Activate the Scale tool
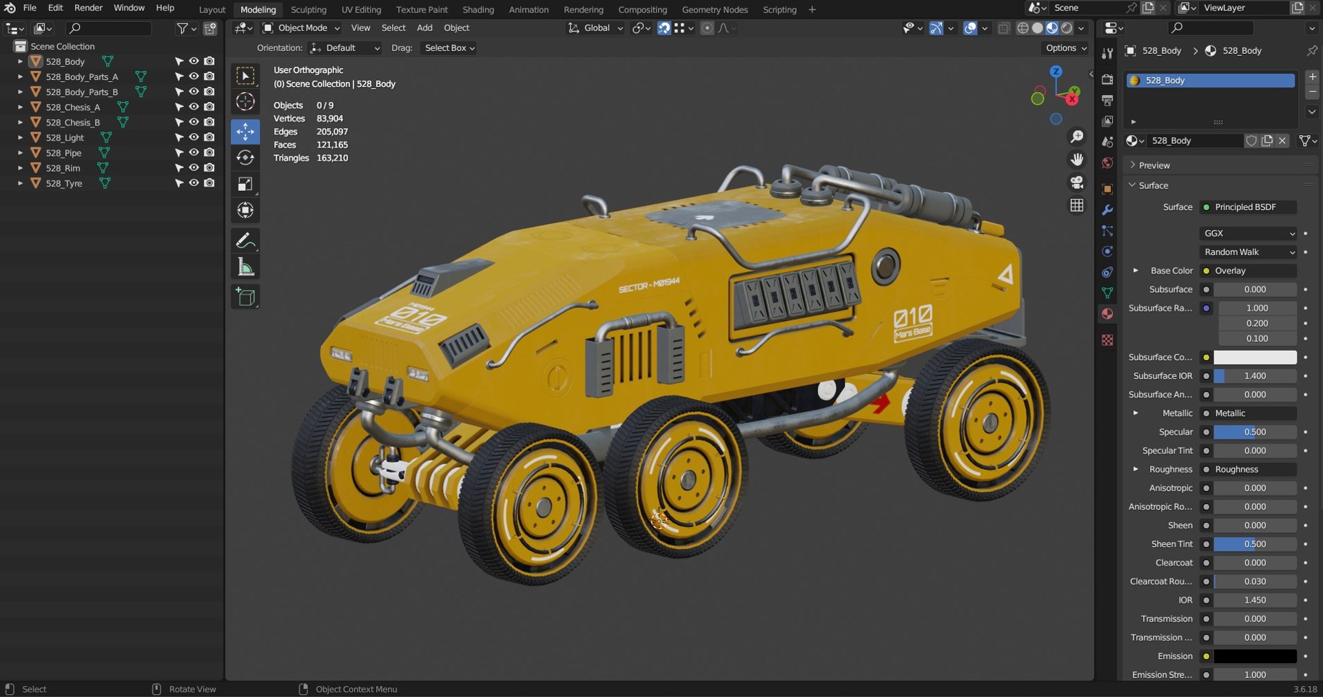The image size is (1323, 697). click(245, 184)
